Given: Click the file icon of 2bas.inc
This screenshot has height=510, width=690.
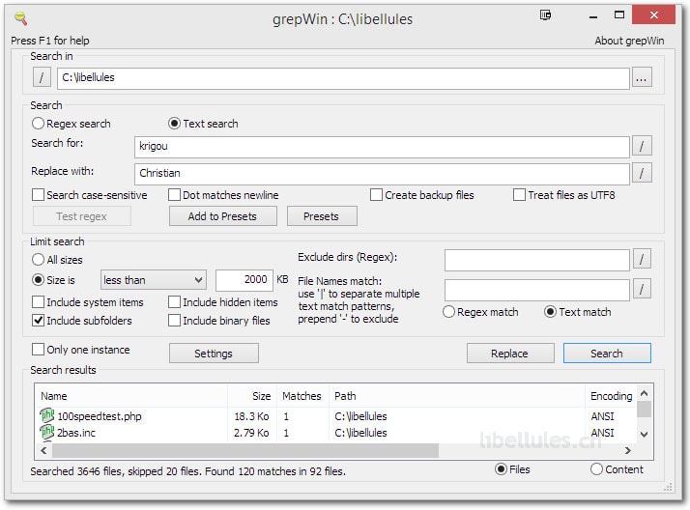Looking at the screenshot, I should [x=46, y=432].
